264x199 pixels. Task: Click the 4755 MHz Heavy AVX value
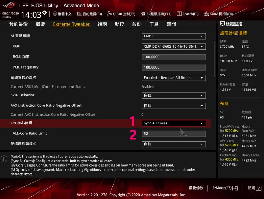coord(249,146)
